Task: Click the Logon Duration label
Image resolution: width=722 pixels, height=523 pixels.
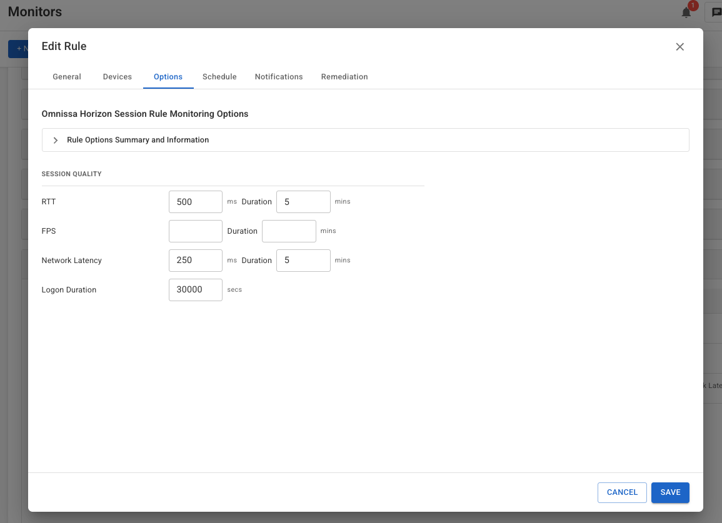Action: (x=69, y=290)
